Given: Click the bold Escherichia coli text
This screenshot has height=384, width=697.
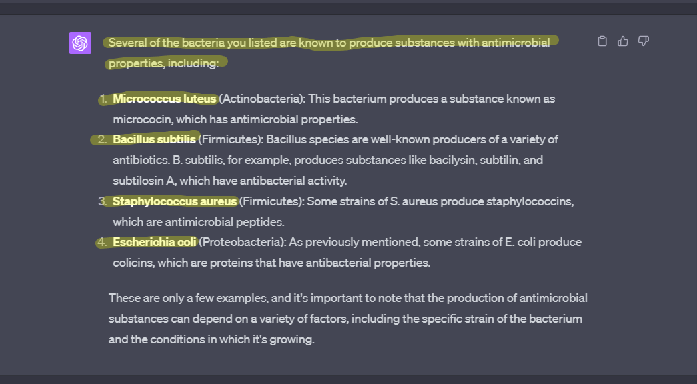Looking at the screenshot, I should click(x=154, y=242).
